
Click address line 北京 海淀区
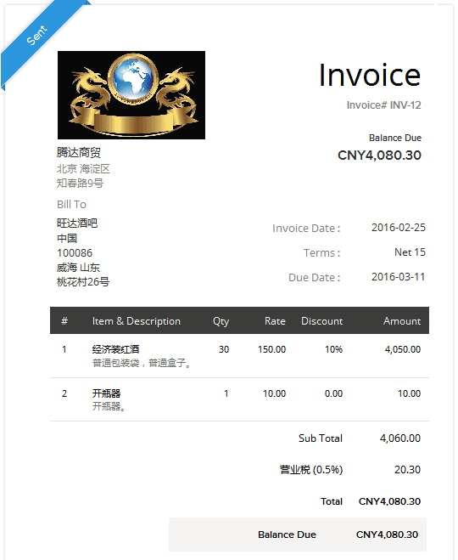click(x=83, y=168)
